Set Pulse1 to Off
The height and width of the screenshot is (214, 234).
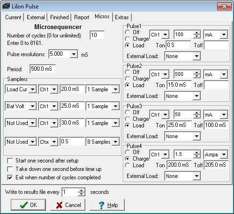tap(128, 32)
